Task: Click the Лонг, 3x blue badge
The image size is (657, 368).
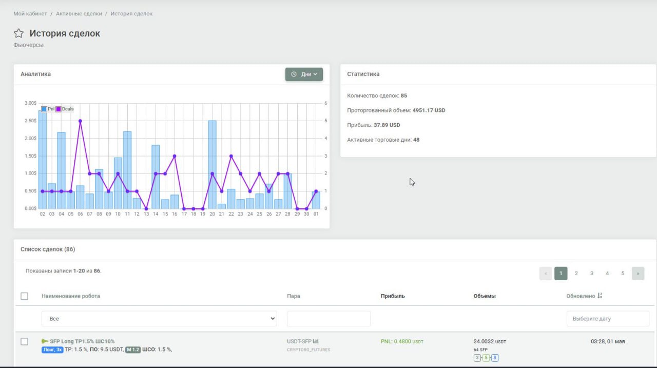Action: 52,350
